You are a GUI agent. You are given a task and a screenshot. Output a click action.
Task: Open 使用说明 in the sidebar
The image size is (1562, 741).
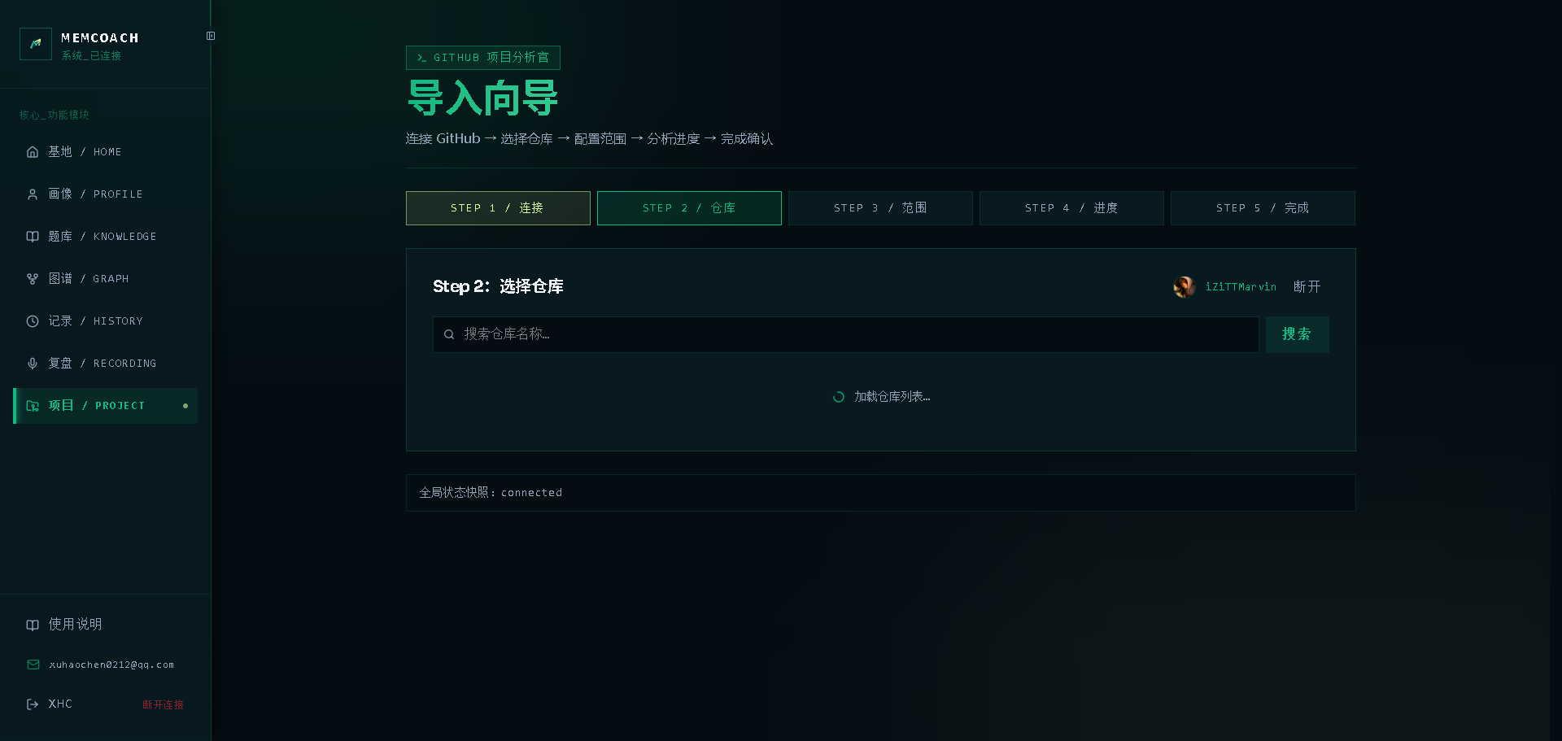(106, 625)
